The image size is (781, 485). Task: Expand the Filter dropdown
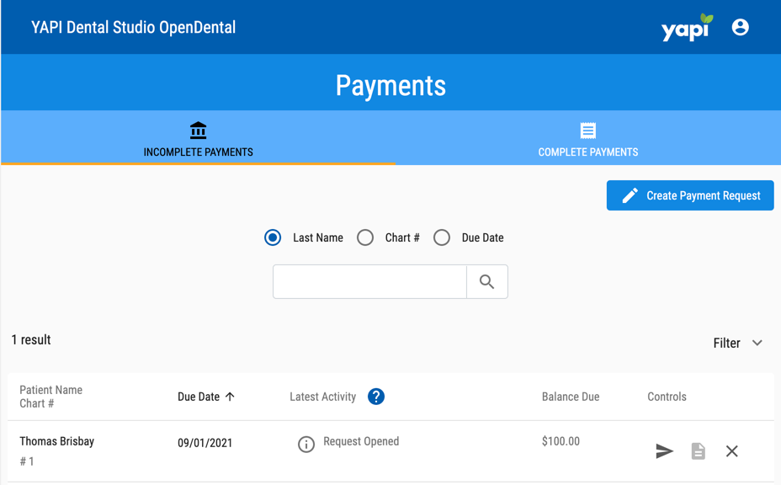(x=737, y=343)
